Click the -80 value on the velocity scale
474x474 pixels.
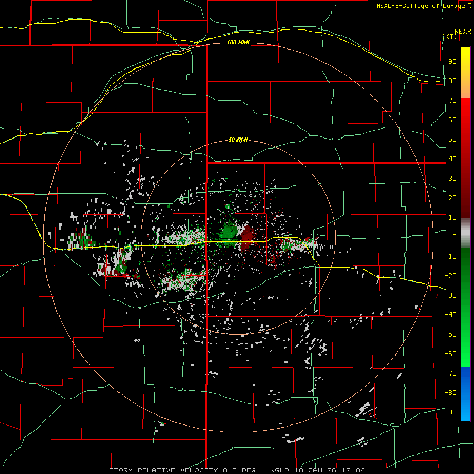pyautogui.click(x=450, y=393)
